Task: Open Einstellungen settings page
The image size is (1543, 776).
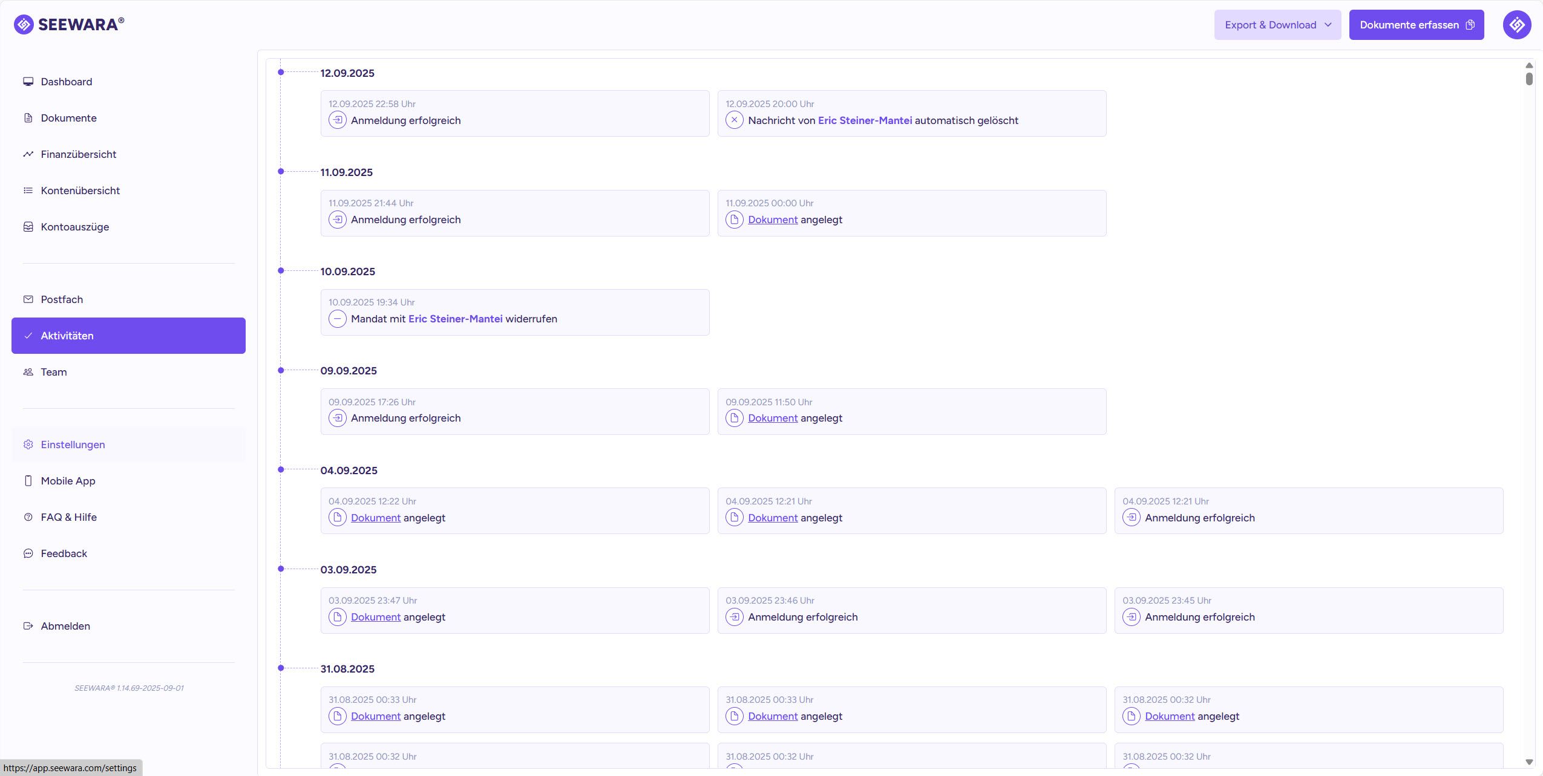Action: 73,445
